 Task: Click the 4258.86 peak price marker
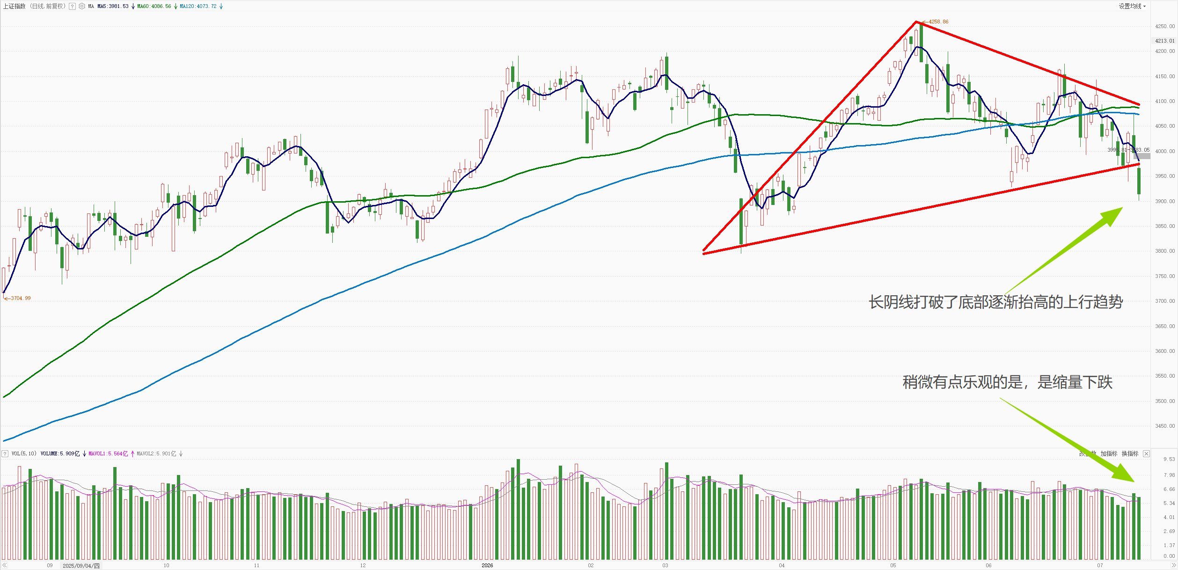pos(938,22)
